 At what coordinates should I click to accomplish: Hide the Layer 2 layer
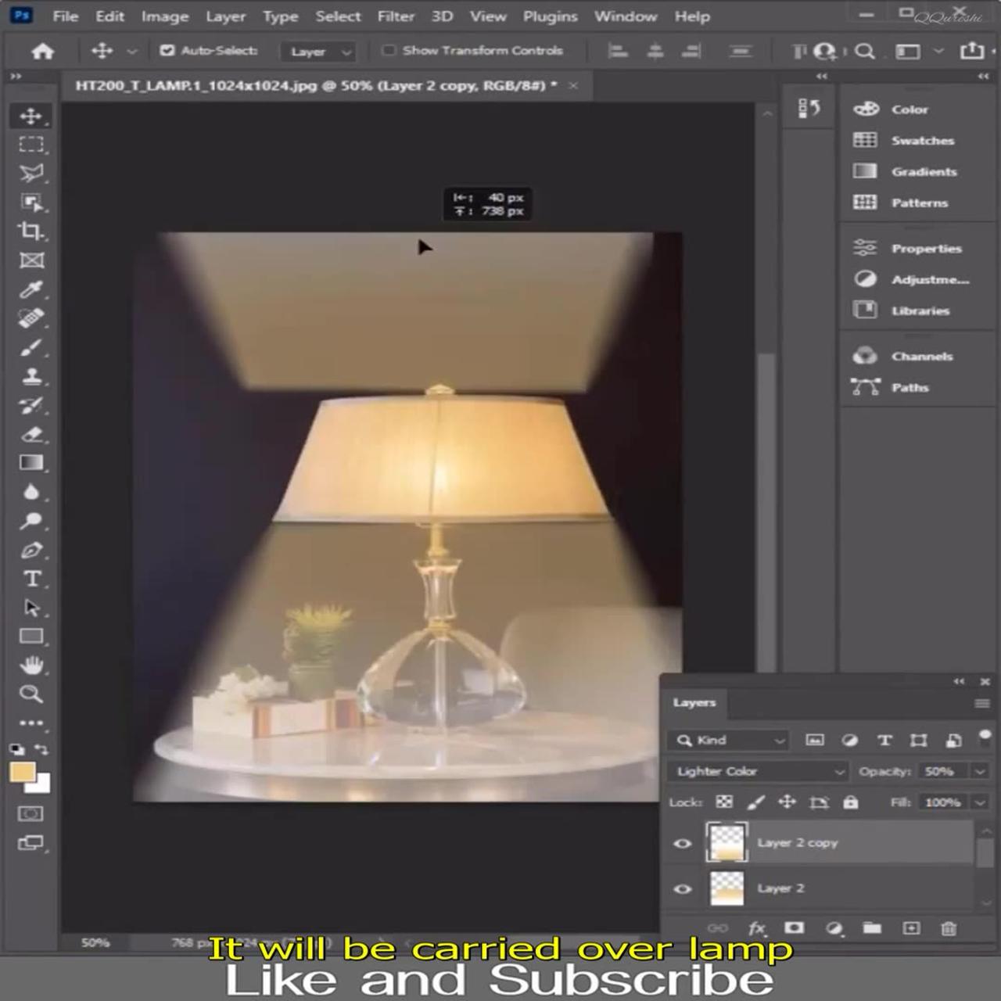tap(683, 889)
